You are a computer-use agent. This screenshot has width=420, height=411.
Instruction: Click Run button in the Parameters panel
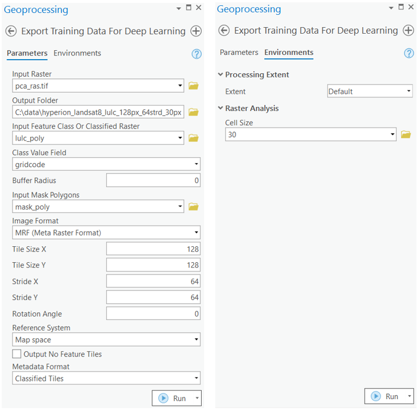(x=172, y=399)
